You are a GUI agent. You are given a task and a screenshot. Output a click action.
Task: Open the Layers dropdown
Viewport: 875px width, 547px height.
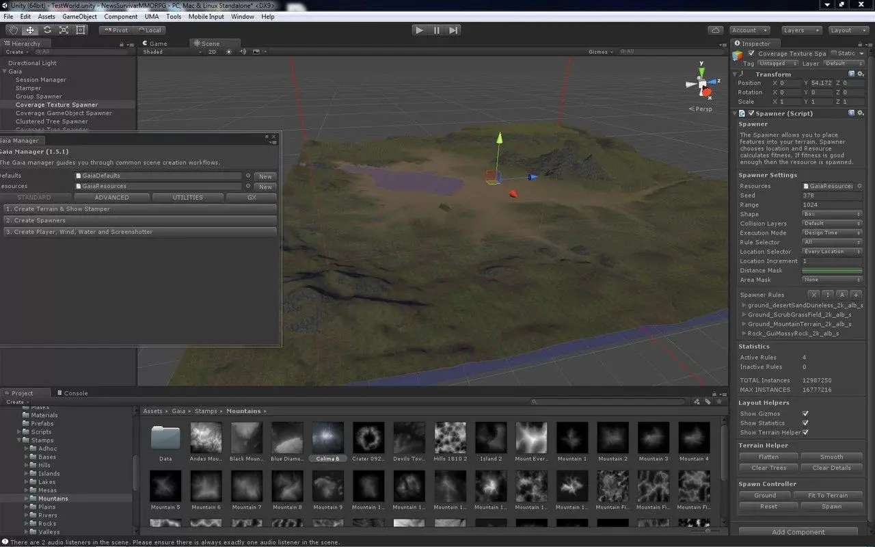pyautogui.click(x=800, y=30)
